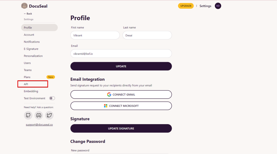Click the support@docuseal.co email link
Viewport: 277px width, 154px height.
[x=39, y=125]
